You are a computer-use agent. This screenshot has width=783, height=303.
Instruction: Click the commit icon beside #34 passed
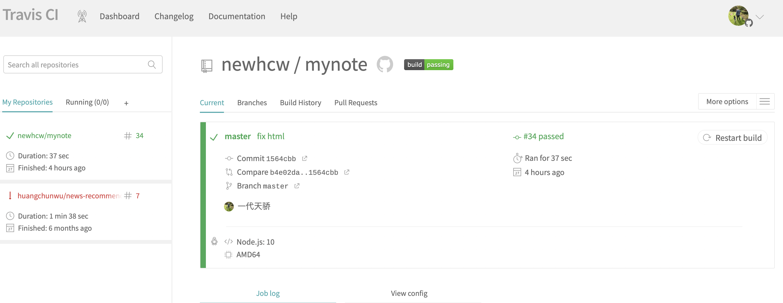[x=517, y=138]
